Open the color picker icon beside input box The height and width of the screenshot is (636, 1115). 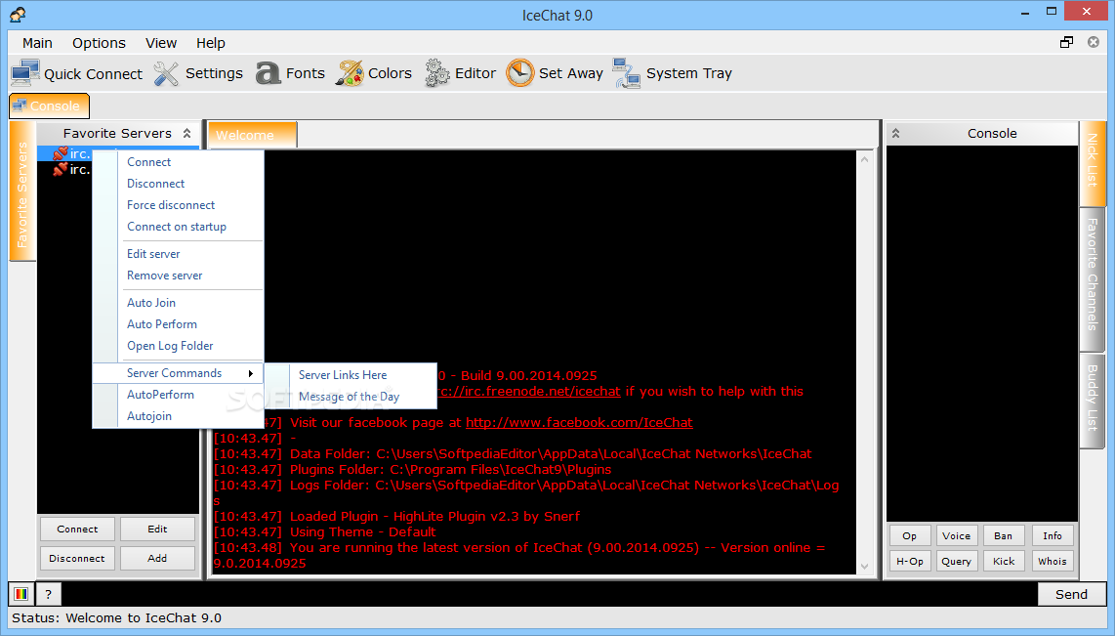click(x=21, y=594)
